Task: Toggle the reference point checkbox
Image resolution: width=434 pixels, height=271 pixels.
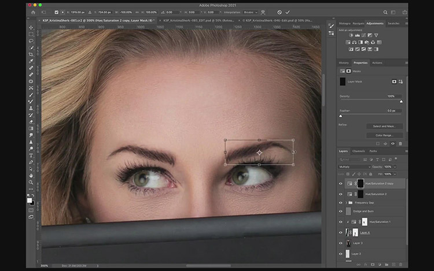Action: point(56,12)
